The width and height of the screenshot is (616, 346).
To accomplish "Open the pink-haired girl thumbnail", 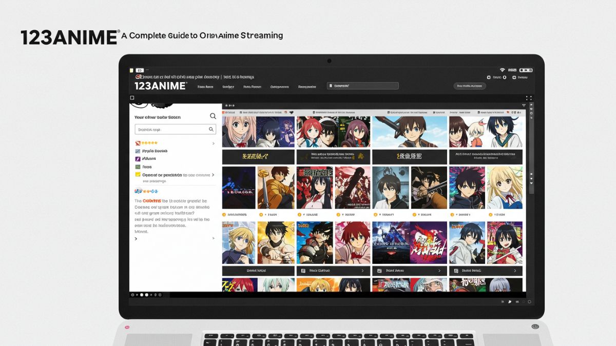I will point(239,132).
